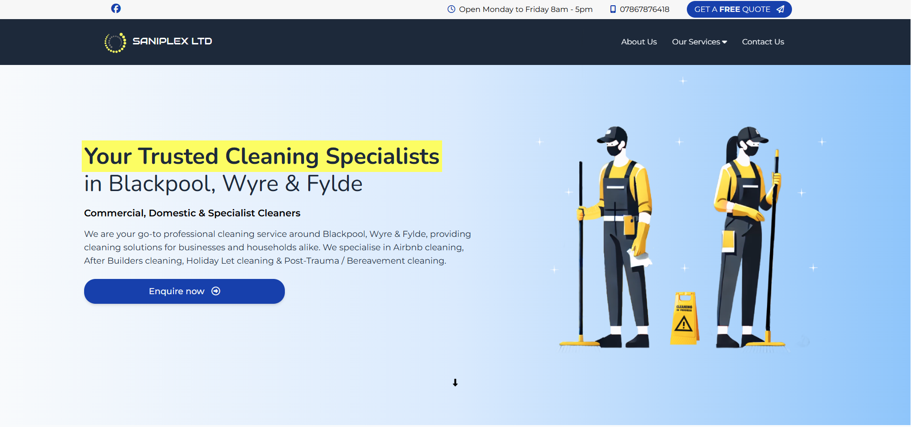Call the number 07867876418
This screenshot has height=427, width=911.
click(644, 9)
